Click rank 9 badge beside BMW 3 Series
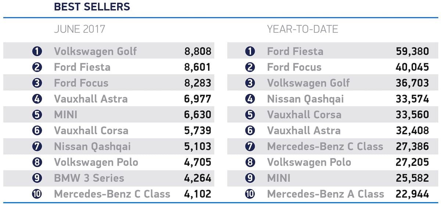The height and width of the screenshot is (204, 441). pos(37,178)
